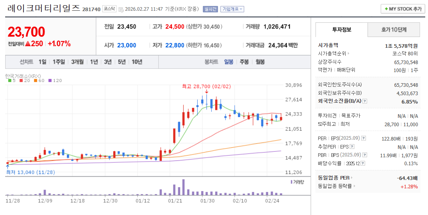Viewport: 428px width, 215px height.
Task: Expand 동일업종 등락률 arrow link
Action: tap(354, 186)
